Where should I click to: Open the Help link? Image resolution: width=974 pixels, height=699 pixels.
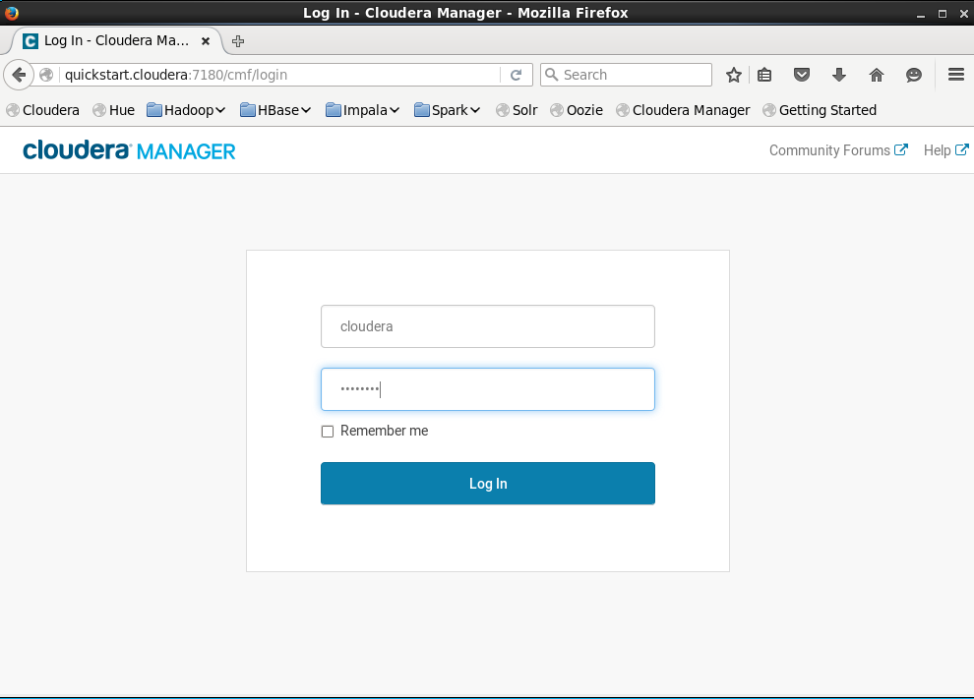(945, 150)
